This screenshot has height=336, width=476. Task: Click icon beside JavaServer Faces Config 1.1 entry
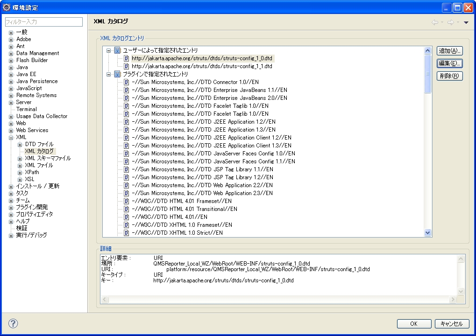tap(126, 161)
